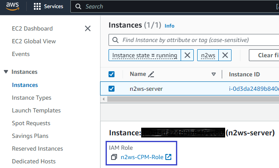Open n2ws-CPM-Role external link icon
This screenshot has height=168, width=279.
(168, 157)
